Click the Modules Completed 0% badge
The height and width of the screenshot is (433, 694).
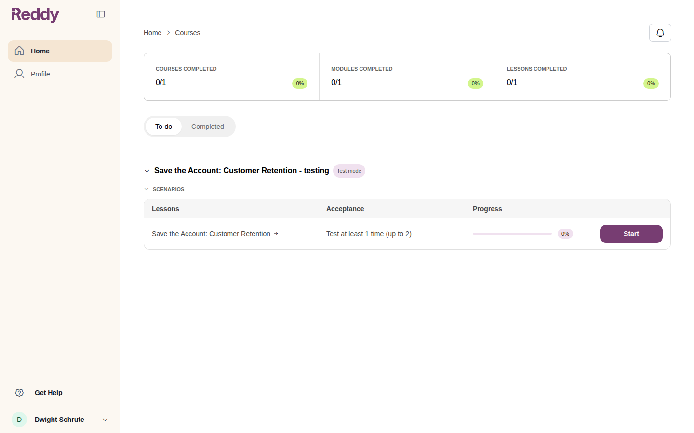click(476, 83)
